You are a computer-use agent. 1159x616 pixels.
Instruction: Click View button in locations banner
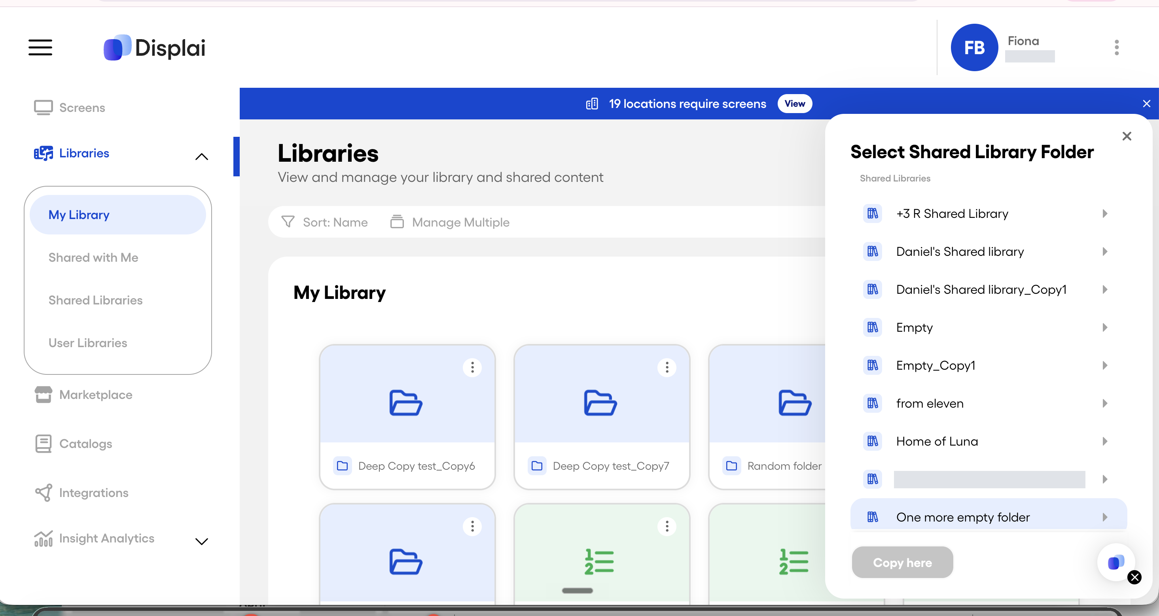(795, 104)
